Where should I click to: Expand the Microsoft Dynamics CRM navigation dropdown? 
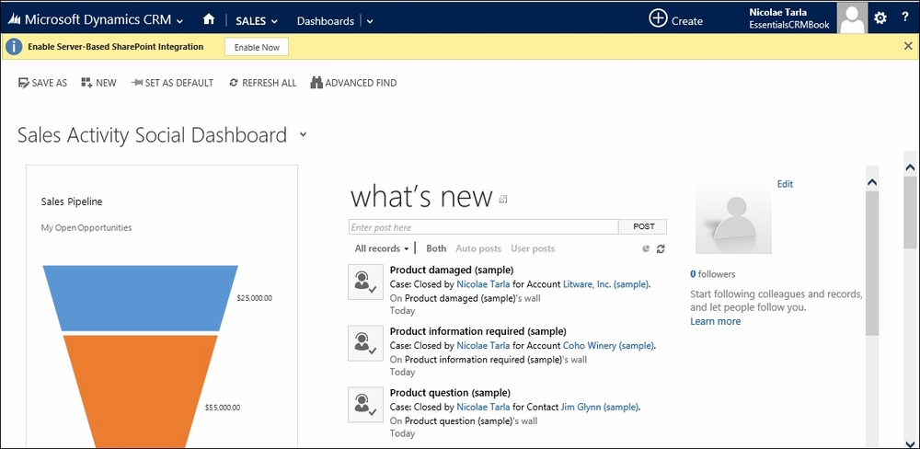tap(179, 21)
